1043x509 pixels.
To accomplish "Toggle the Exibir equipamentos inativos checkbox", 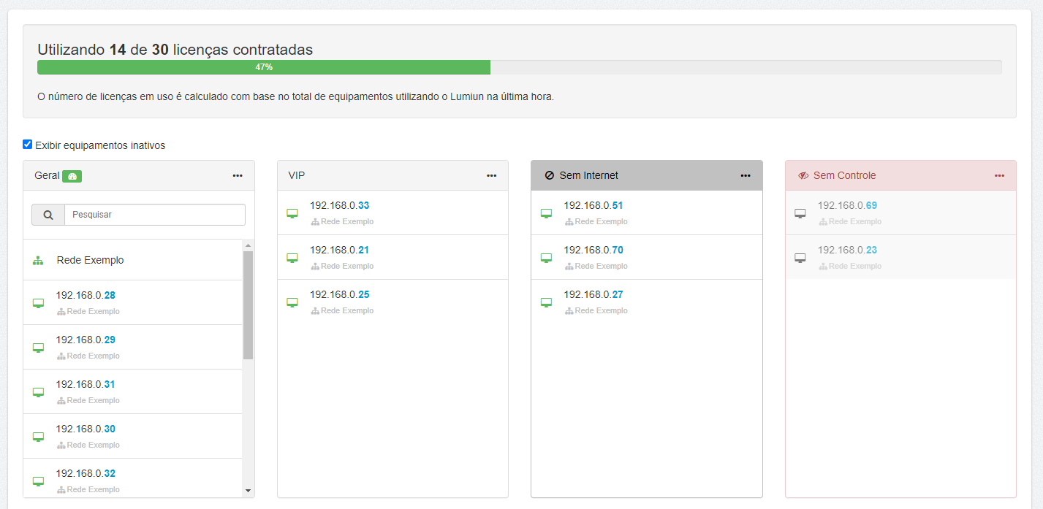I will click(x=28, y=145).
